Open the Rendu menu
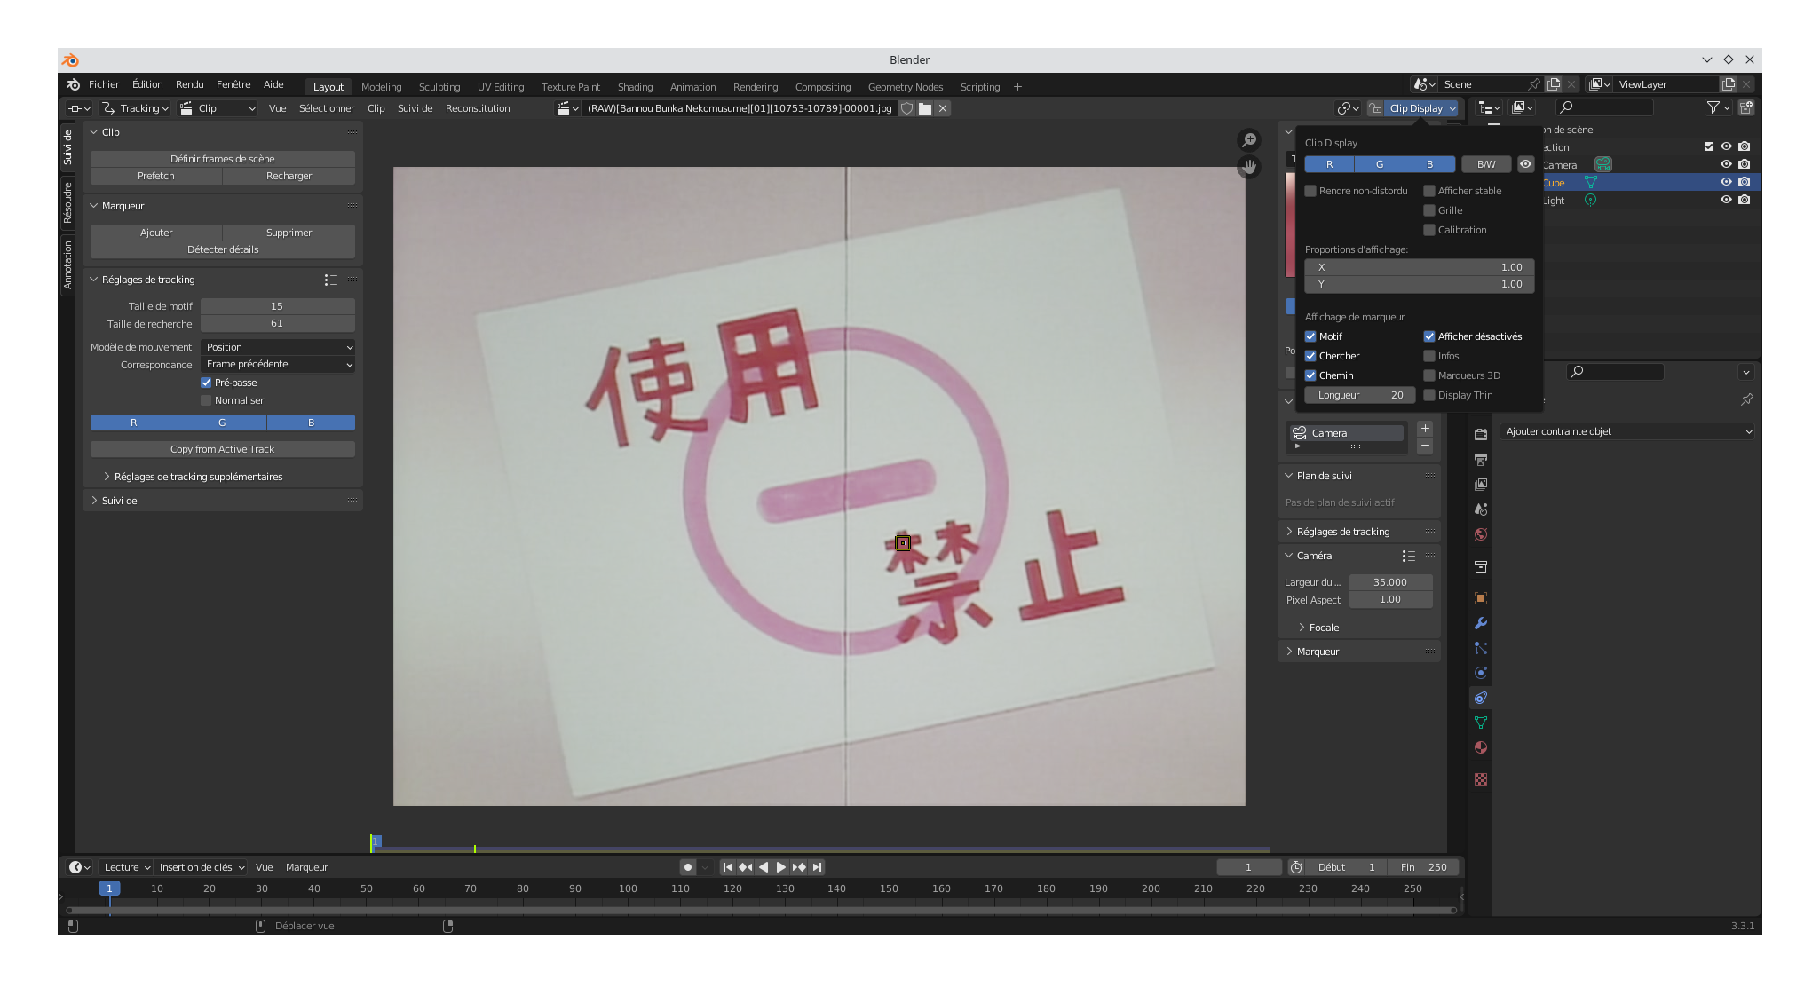Viewport: 1820px width, 1003px height. tap(189, 84)
